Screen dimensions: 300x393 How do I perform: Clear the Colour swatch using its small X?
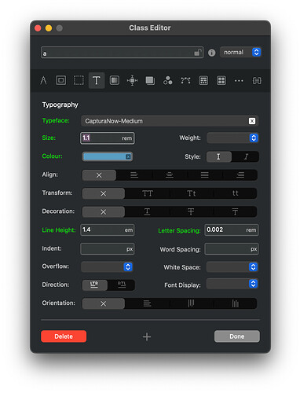click(x=128, y=156)
